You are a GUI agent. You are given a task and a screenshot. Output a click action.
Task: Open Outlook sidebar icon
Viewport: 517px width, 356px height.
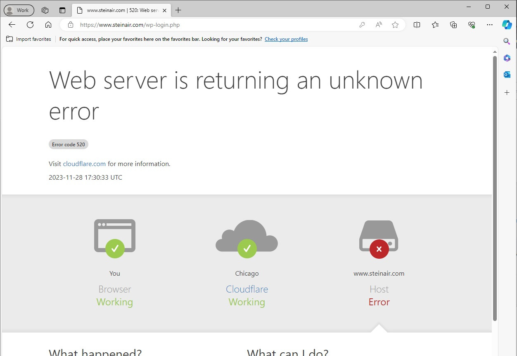507,75
